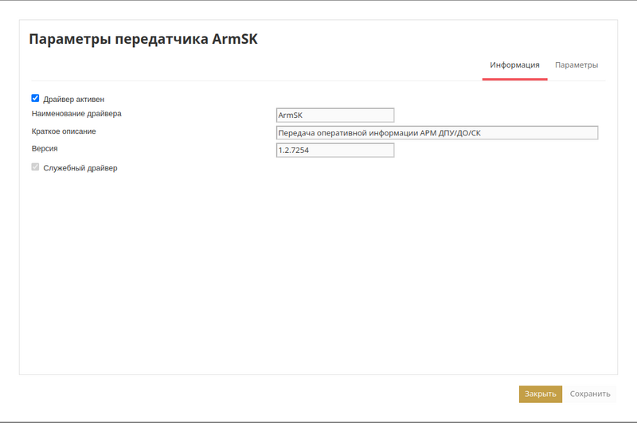
Task: Click the Служебный драйвер label text
Action: [x=80, y=168]
